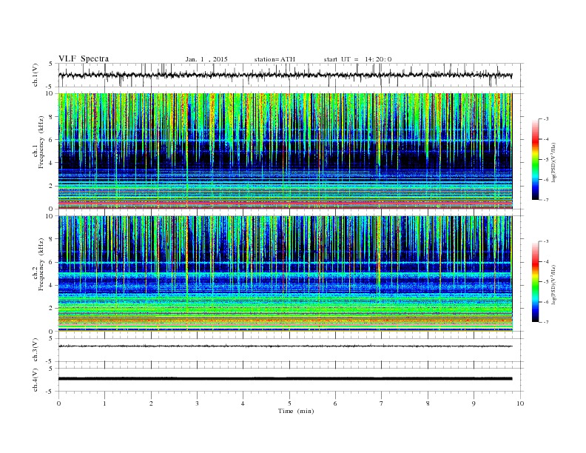This screenshot has height=453, width=586.
Task: Click the time axis tick label "2"
Action: click(x=151, y=403)
